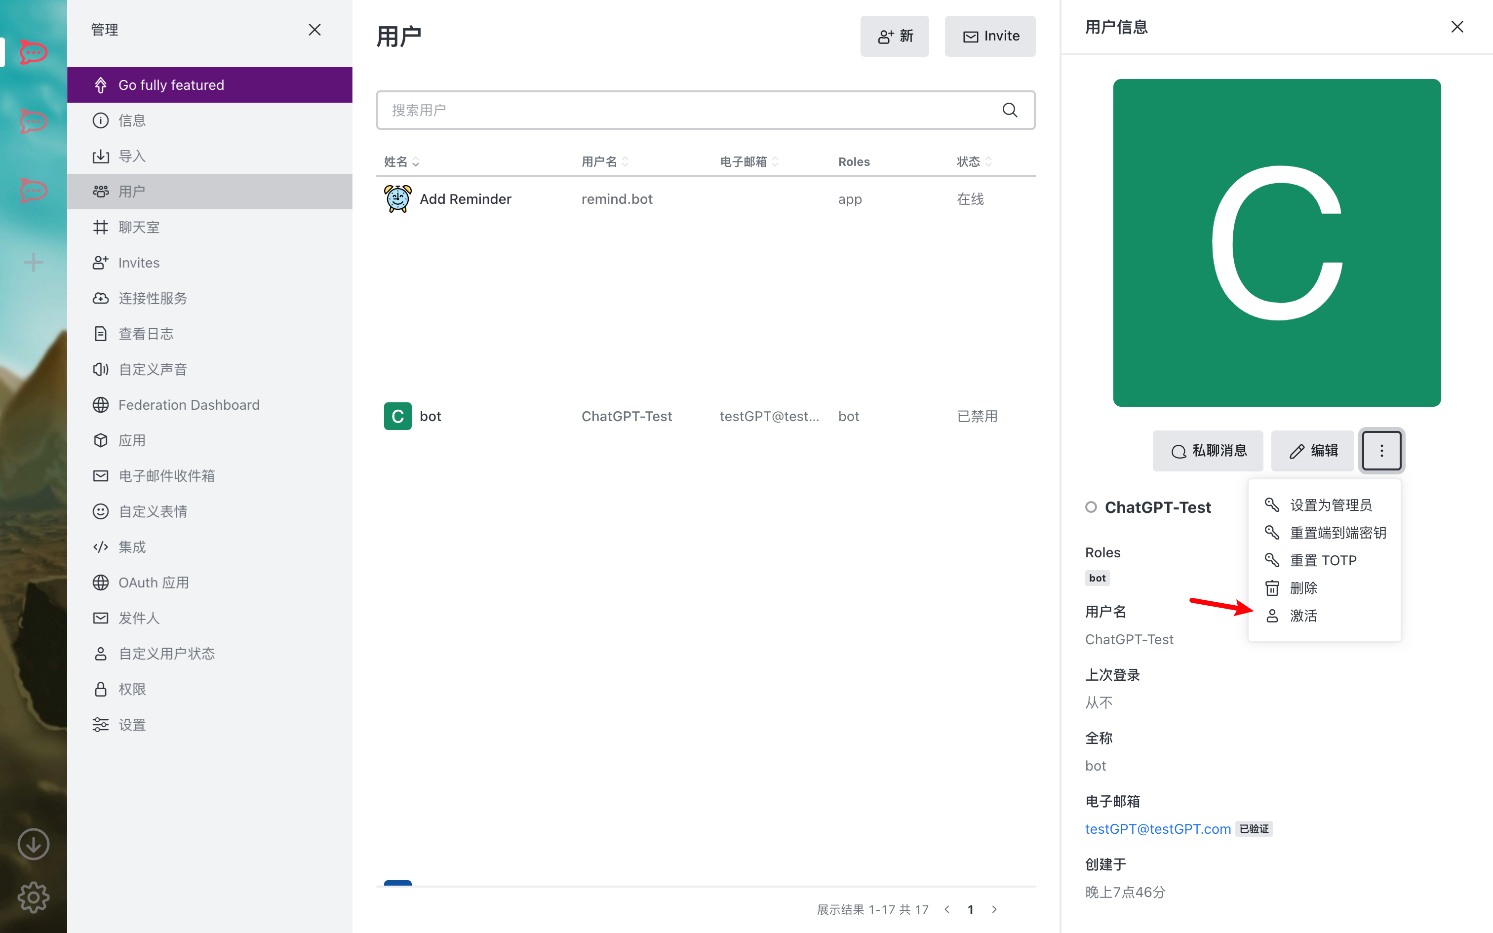Open 发件人 mailer section
1493x933 pixels.
tap(210, 618)
